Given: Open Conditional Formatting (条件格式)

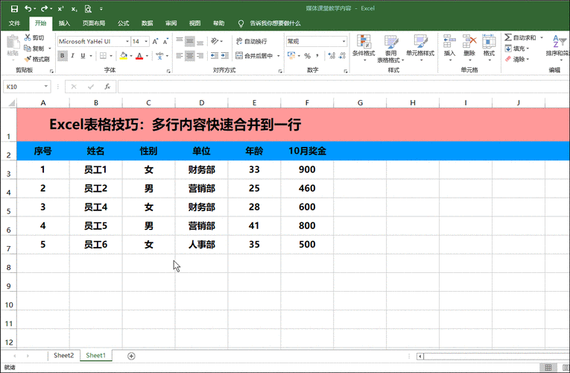Looking at the screenshot, I should click(364, 47).
